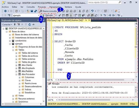Open the Conectar dropdown

(7, 24)
